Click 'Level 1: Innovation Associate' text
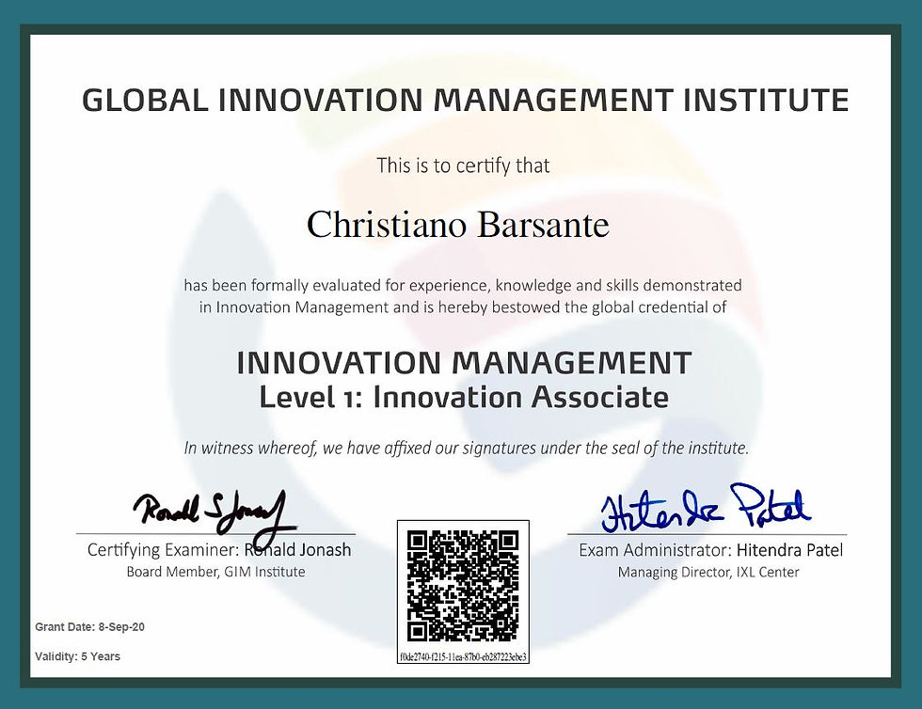 (x=464, y=397)
